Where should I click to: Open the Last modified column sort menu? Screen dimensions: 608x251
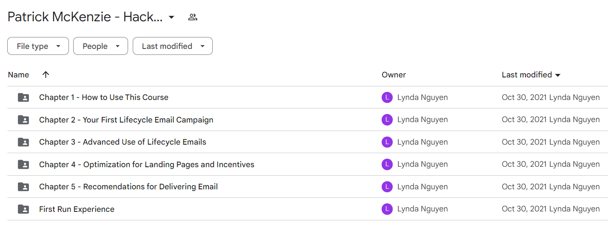tap(531, 75)
